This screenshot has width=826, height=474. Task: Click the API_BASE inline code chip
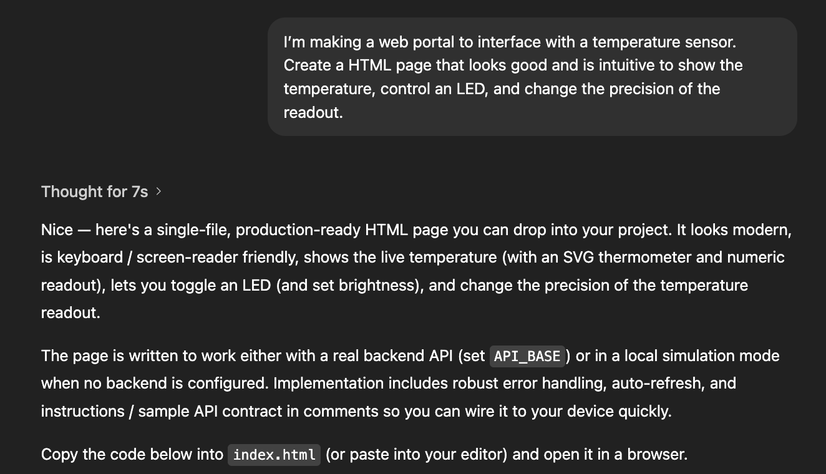(x=527, y=356)
